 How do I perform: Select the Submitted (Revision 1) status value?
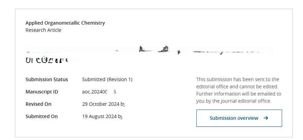(107, 79)
